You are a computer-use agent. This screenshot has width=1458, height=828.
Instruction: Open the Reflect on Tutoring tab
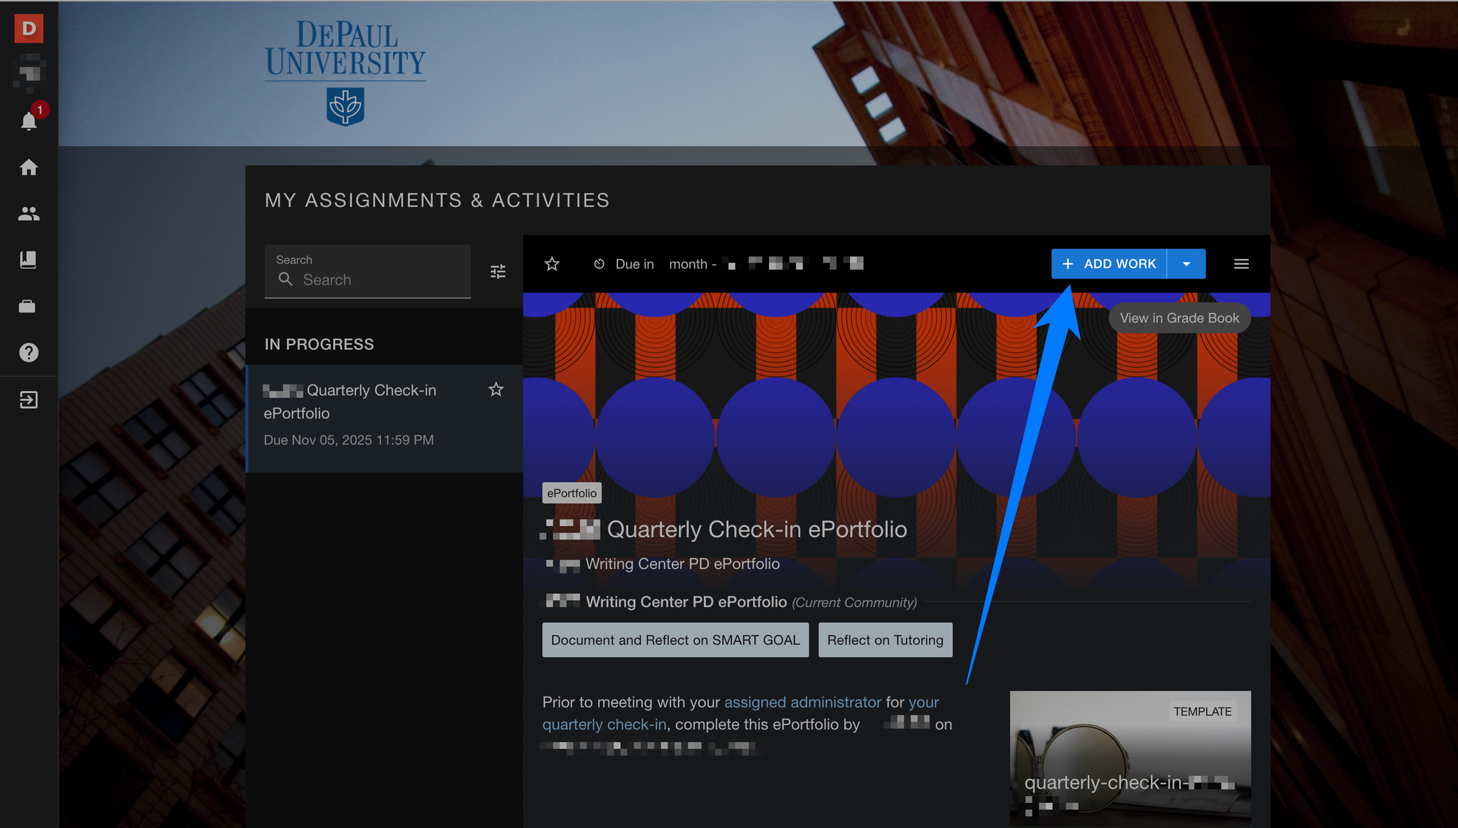(x=885, y=640)
